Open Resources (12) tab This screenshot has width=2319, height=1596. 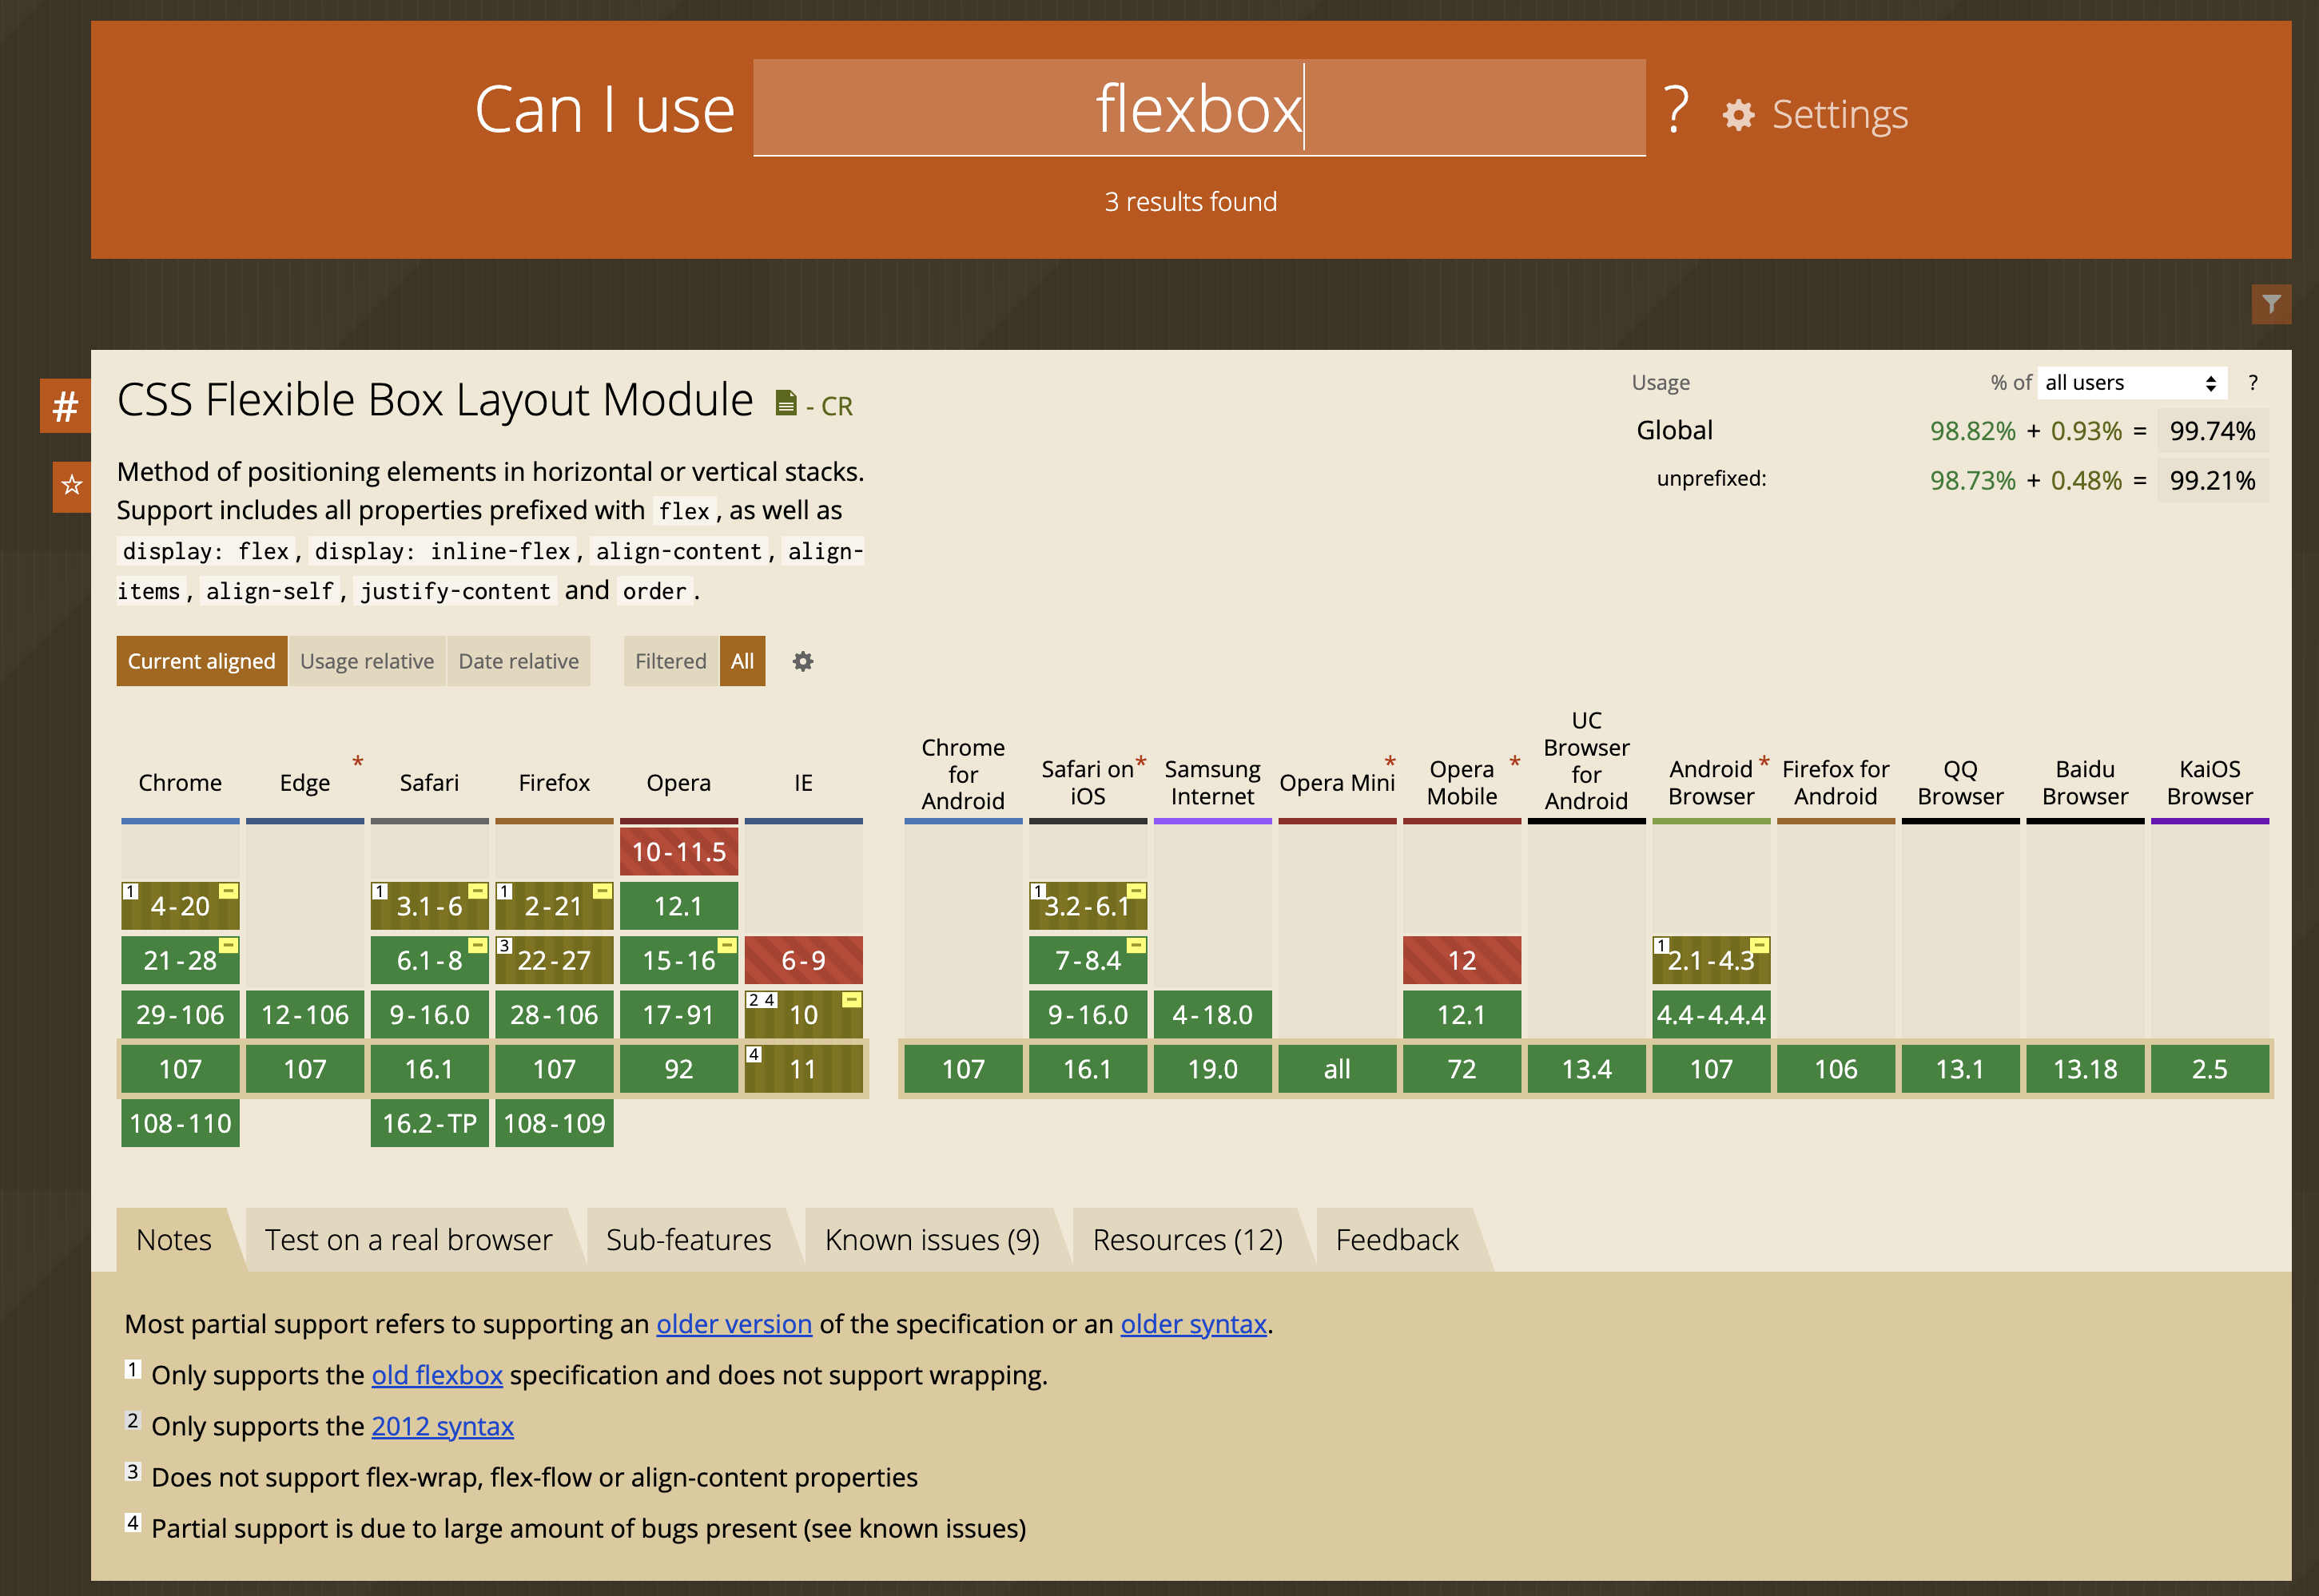[1187, 1240]
